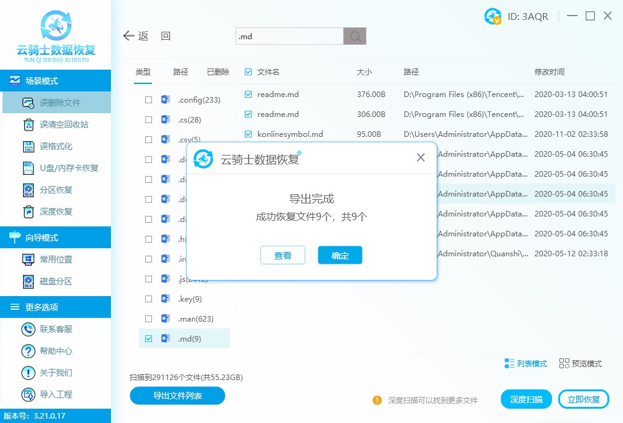Click 导出文件列表 button

click(x=178, y=396)
